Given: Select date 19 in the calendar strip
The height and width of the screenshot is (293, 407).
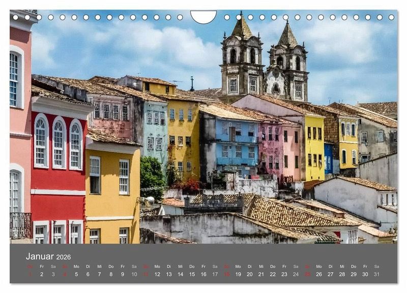Looking at the screenshot, I should (238, 274).
